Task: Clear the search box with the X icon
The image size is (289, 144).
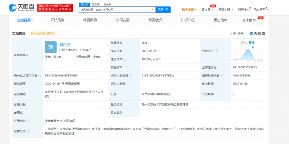Action: click(152, 10)
